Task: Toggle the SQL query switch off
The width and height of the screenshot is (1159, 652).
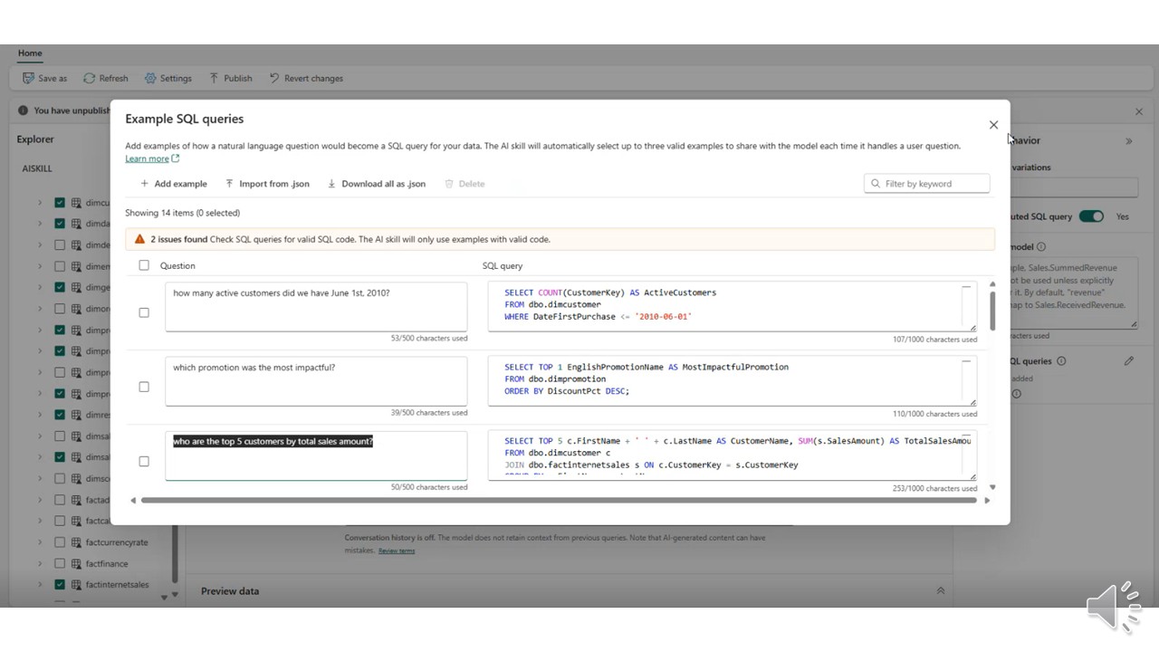Action: tap(1091, 216)
